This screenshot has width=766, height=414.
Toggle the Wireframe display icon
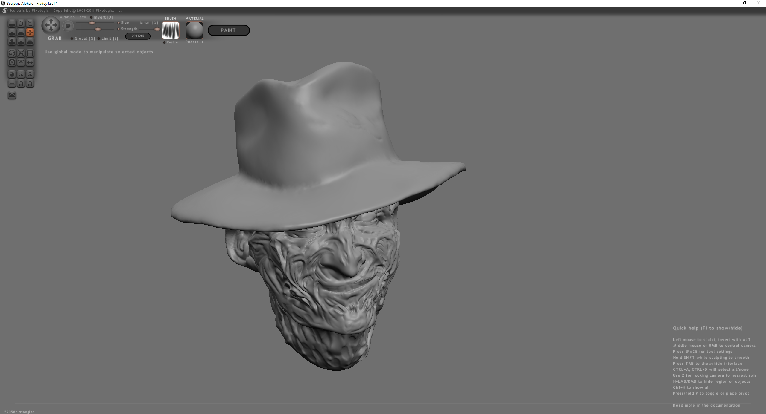click(21, 62)
